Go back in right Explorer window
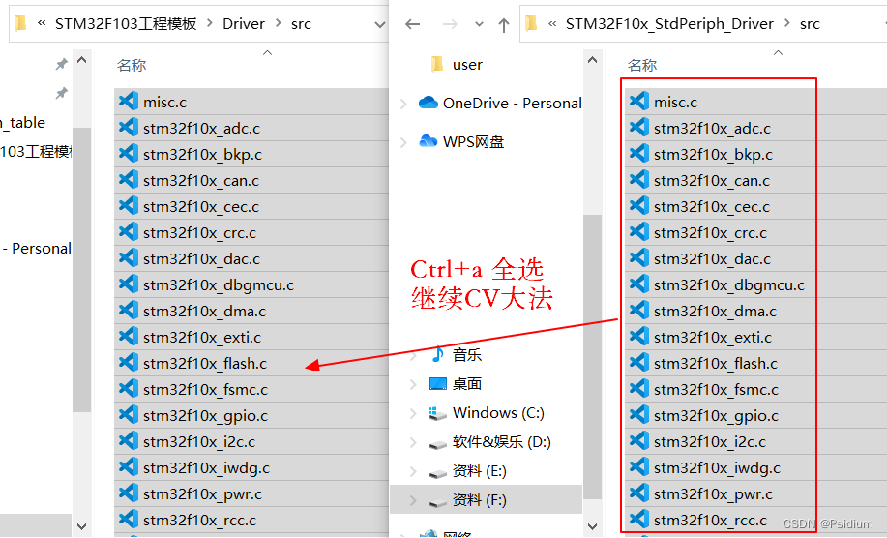The image size is (887, 538). pos(412,24)
